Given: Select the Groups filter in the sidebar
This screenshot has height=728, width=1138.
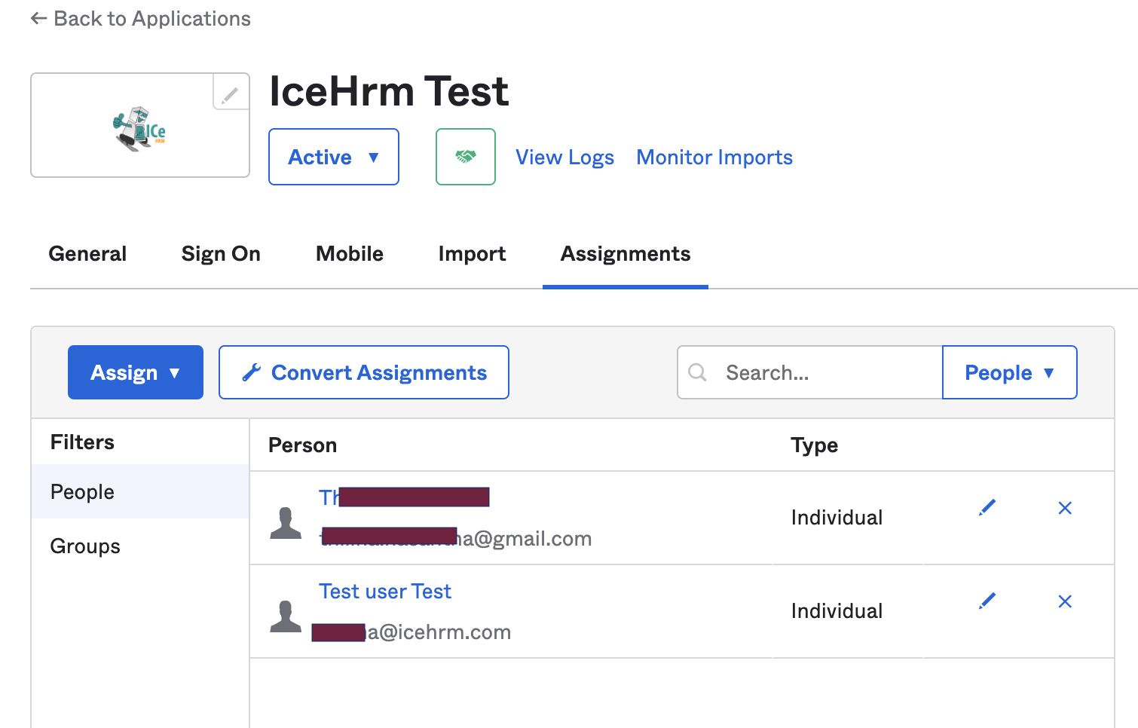Looking at the screenshot, I should tap(84, 546).
